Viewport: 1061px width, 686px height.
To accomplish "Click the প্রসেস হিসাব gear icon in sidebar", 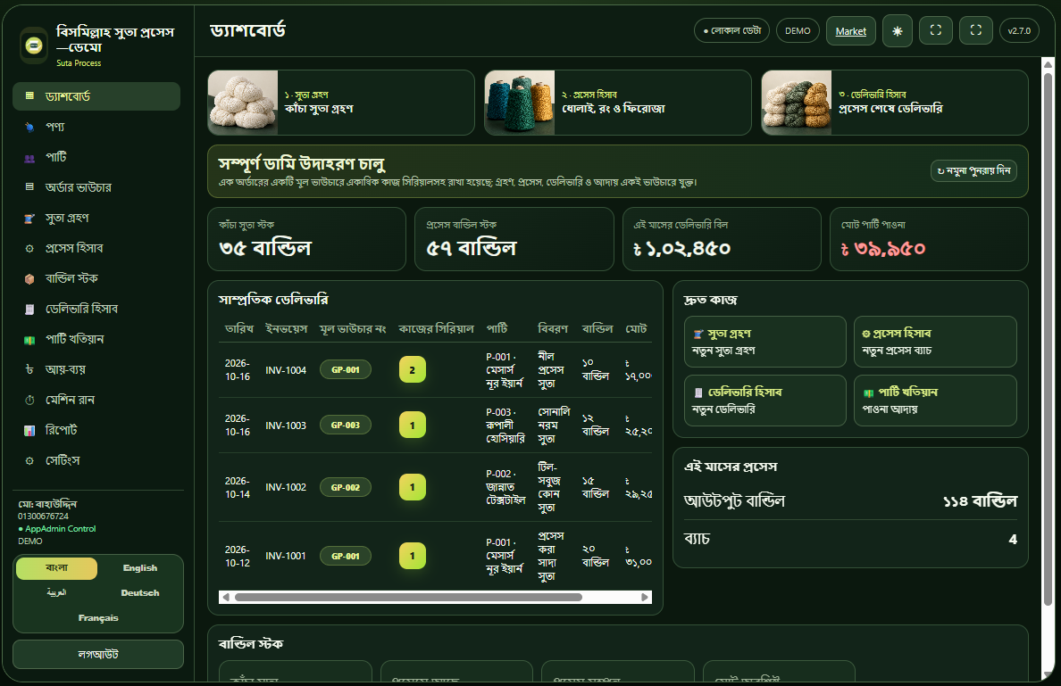I will click(x=29, y=249).
